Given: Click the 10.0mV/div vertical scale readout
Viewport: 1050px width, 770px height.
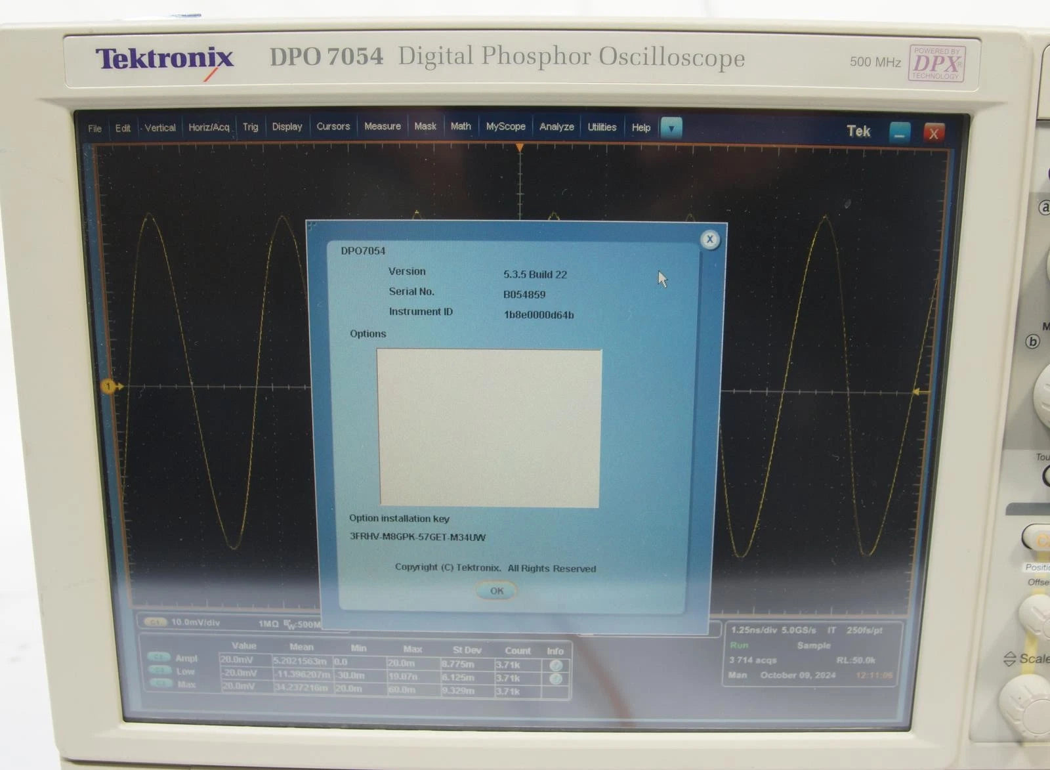Looking at the screenshot, I should point(196,622).
